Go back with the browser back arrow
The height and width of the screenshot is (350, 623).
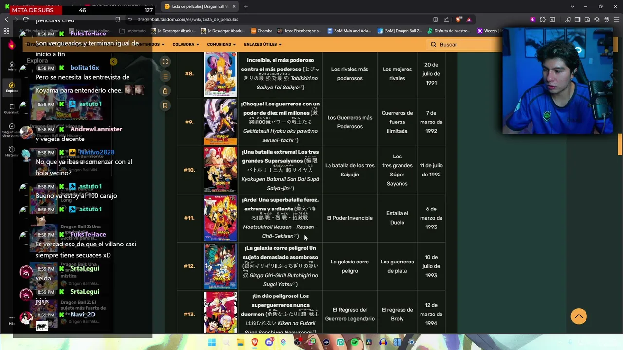click(6, 19)
